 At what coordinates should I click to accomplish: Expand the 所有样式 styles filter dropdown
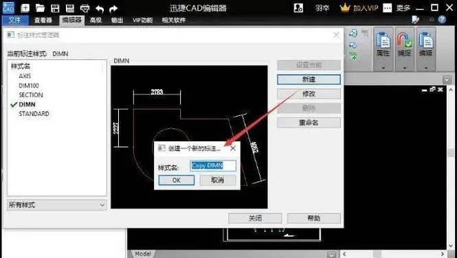57,204
